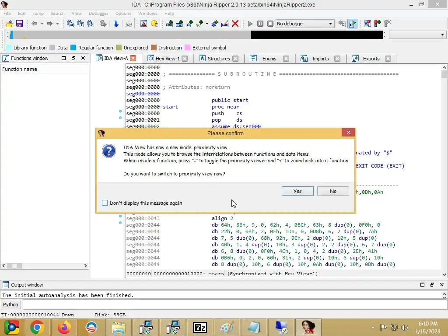
Task: Click the add data icon with green plus
Action: (179, 24)
